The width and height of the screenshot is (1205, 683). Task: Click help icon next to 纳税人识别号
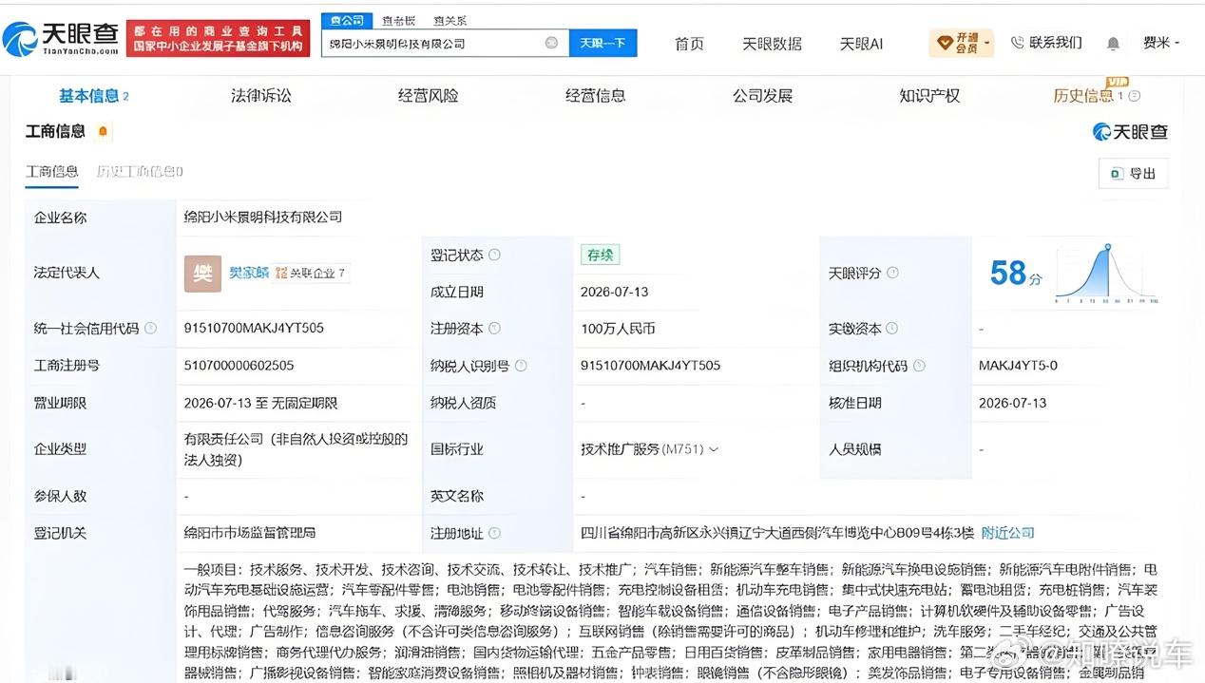pos(521,365)
